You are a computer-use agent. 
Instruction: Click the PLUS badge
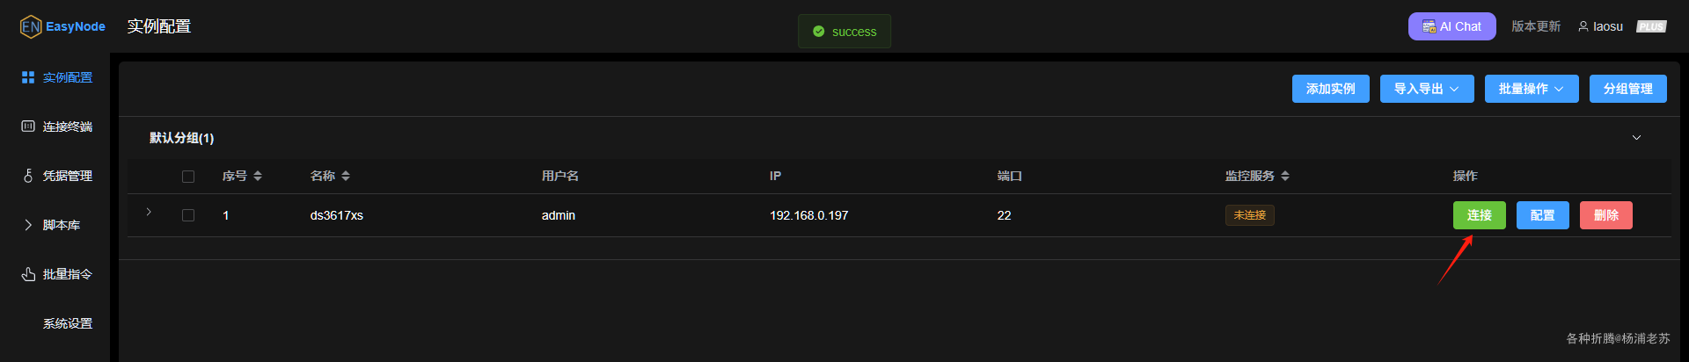pos(1651,26)
